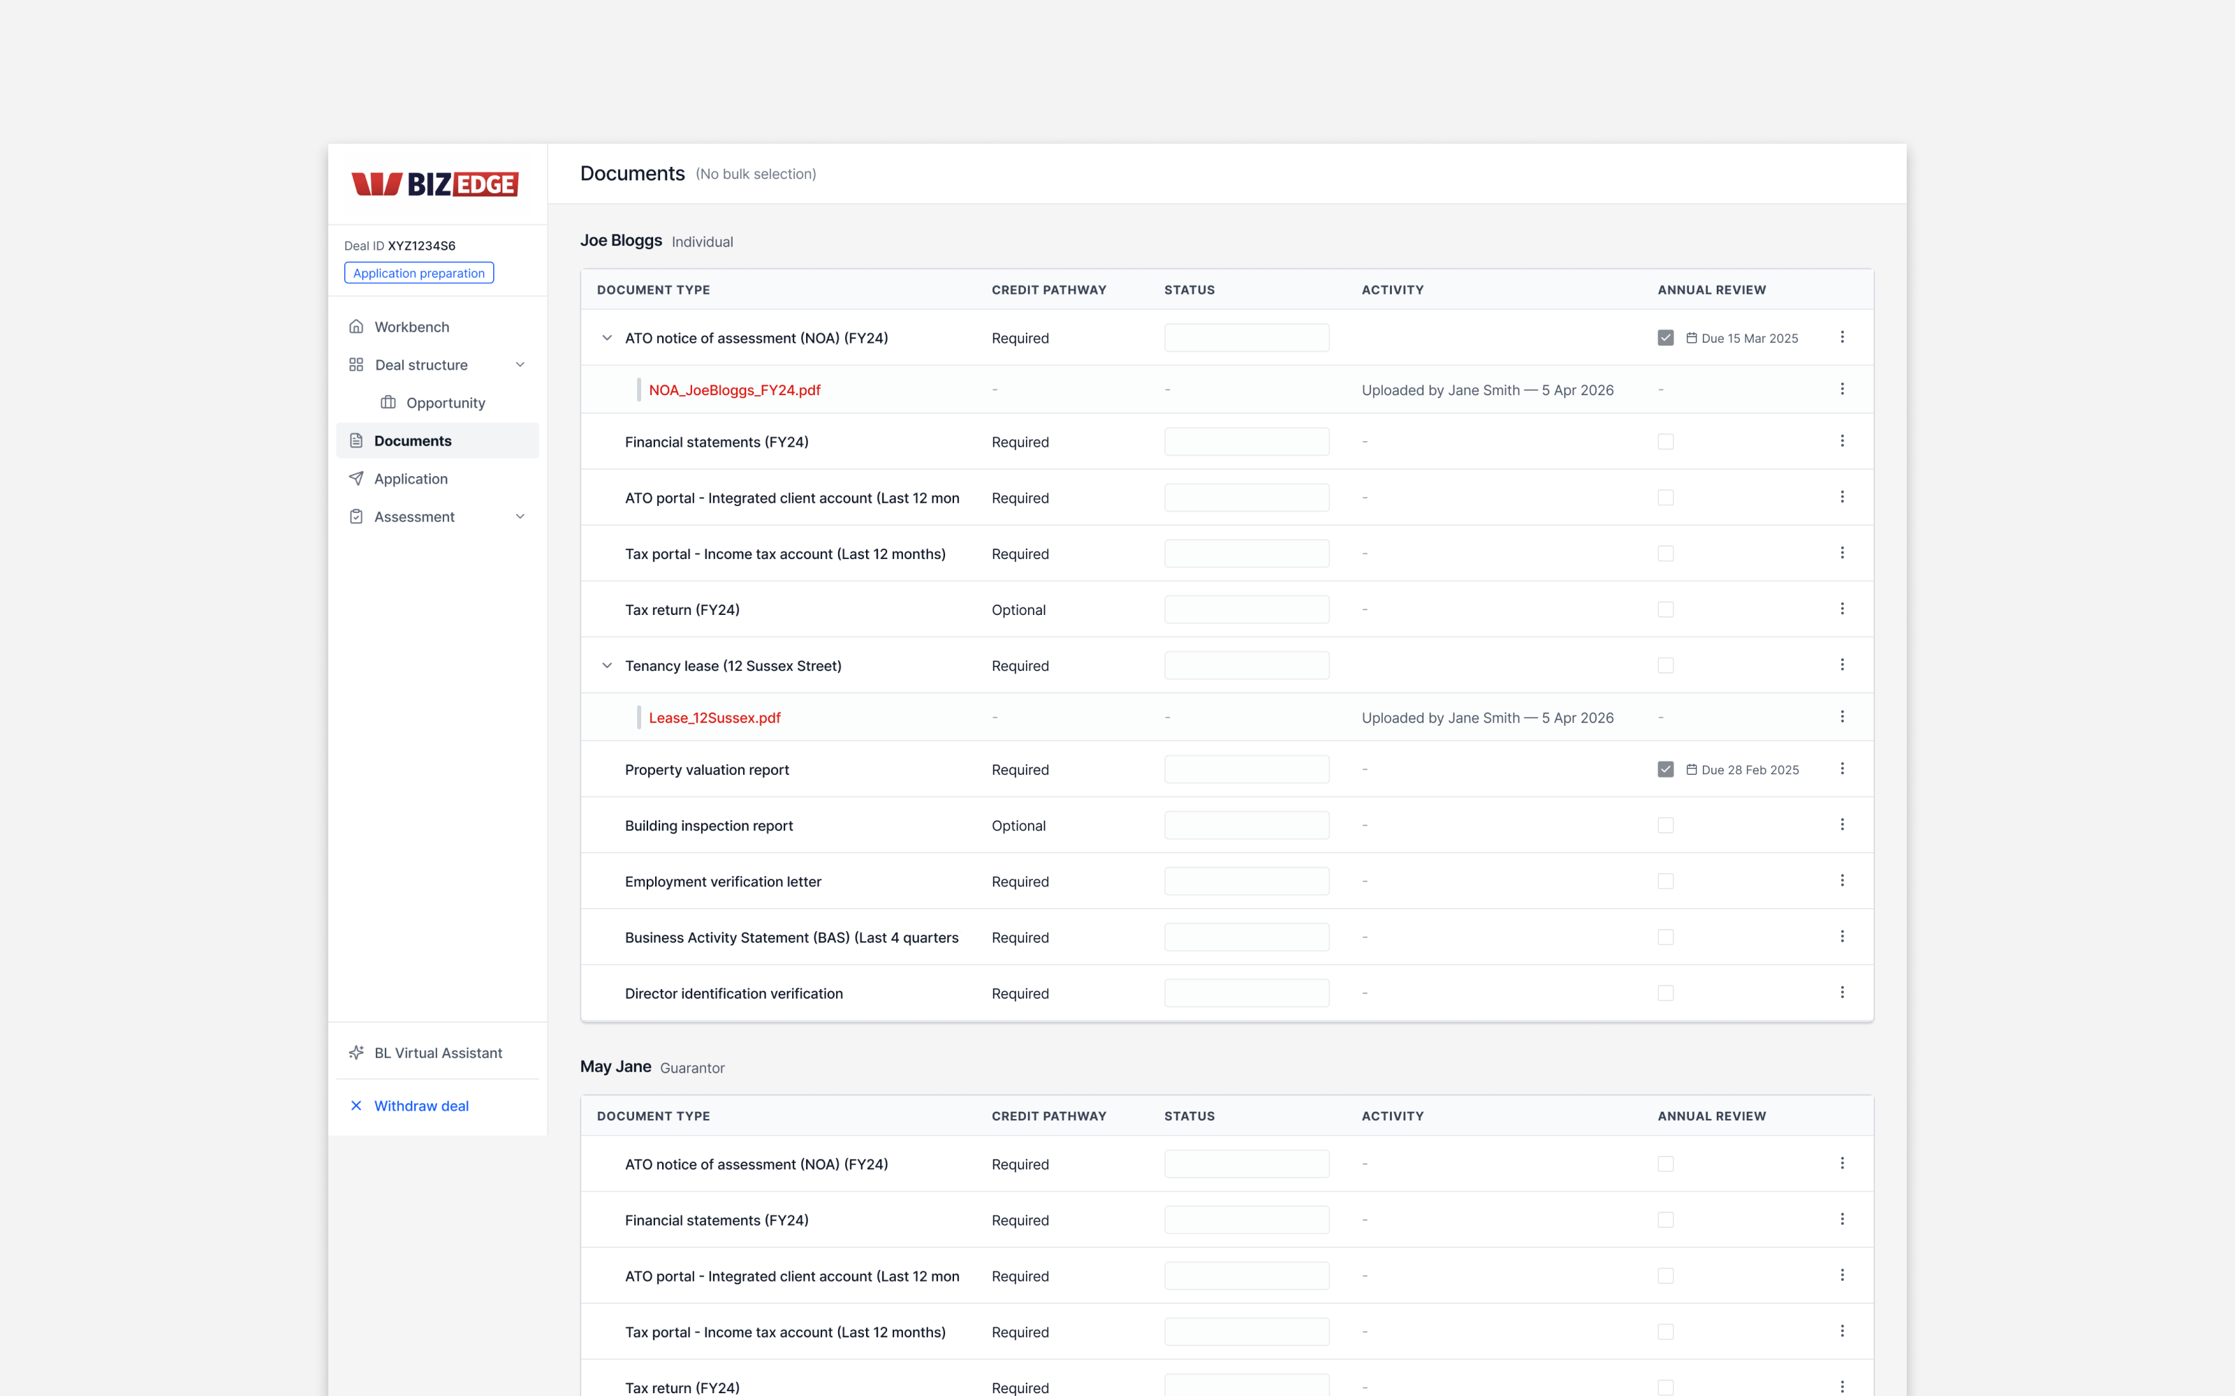
Task: Select the Opportunity briefcase icon
Action: point(388,401)
